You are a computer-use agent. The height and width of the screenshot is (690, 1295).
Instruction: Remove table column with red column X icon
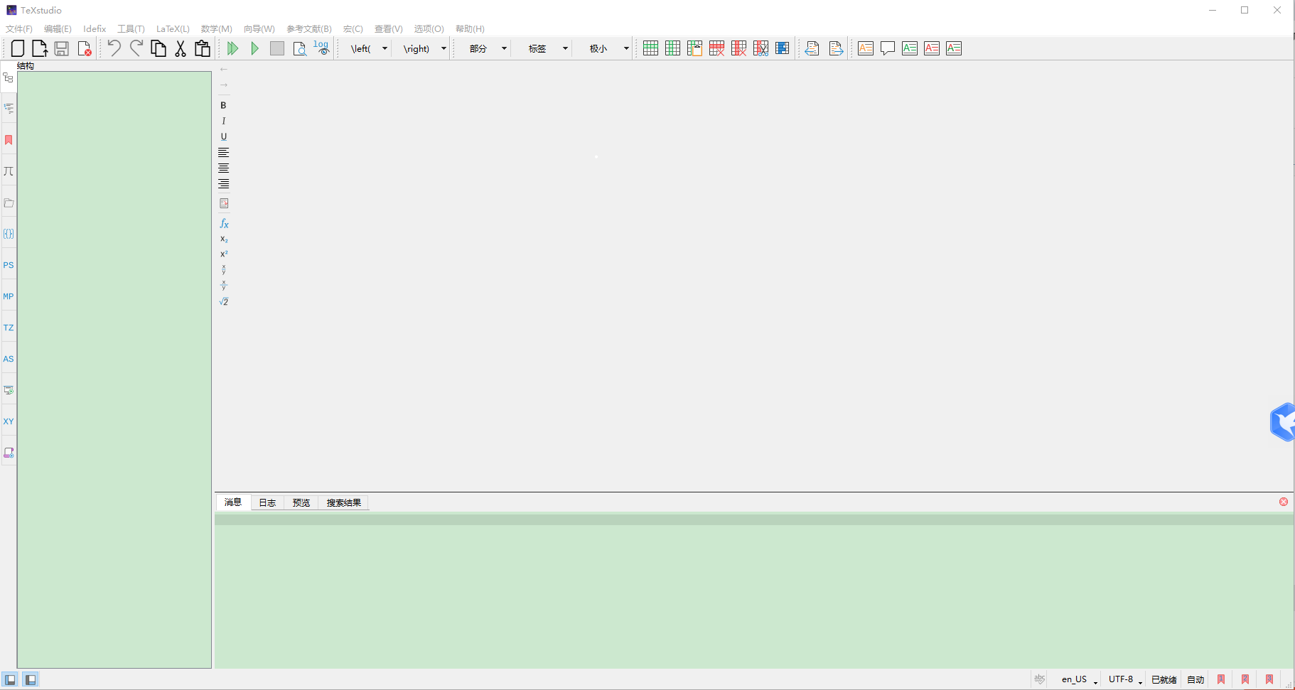coord(738,48)
